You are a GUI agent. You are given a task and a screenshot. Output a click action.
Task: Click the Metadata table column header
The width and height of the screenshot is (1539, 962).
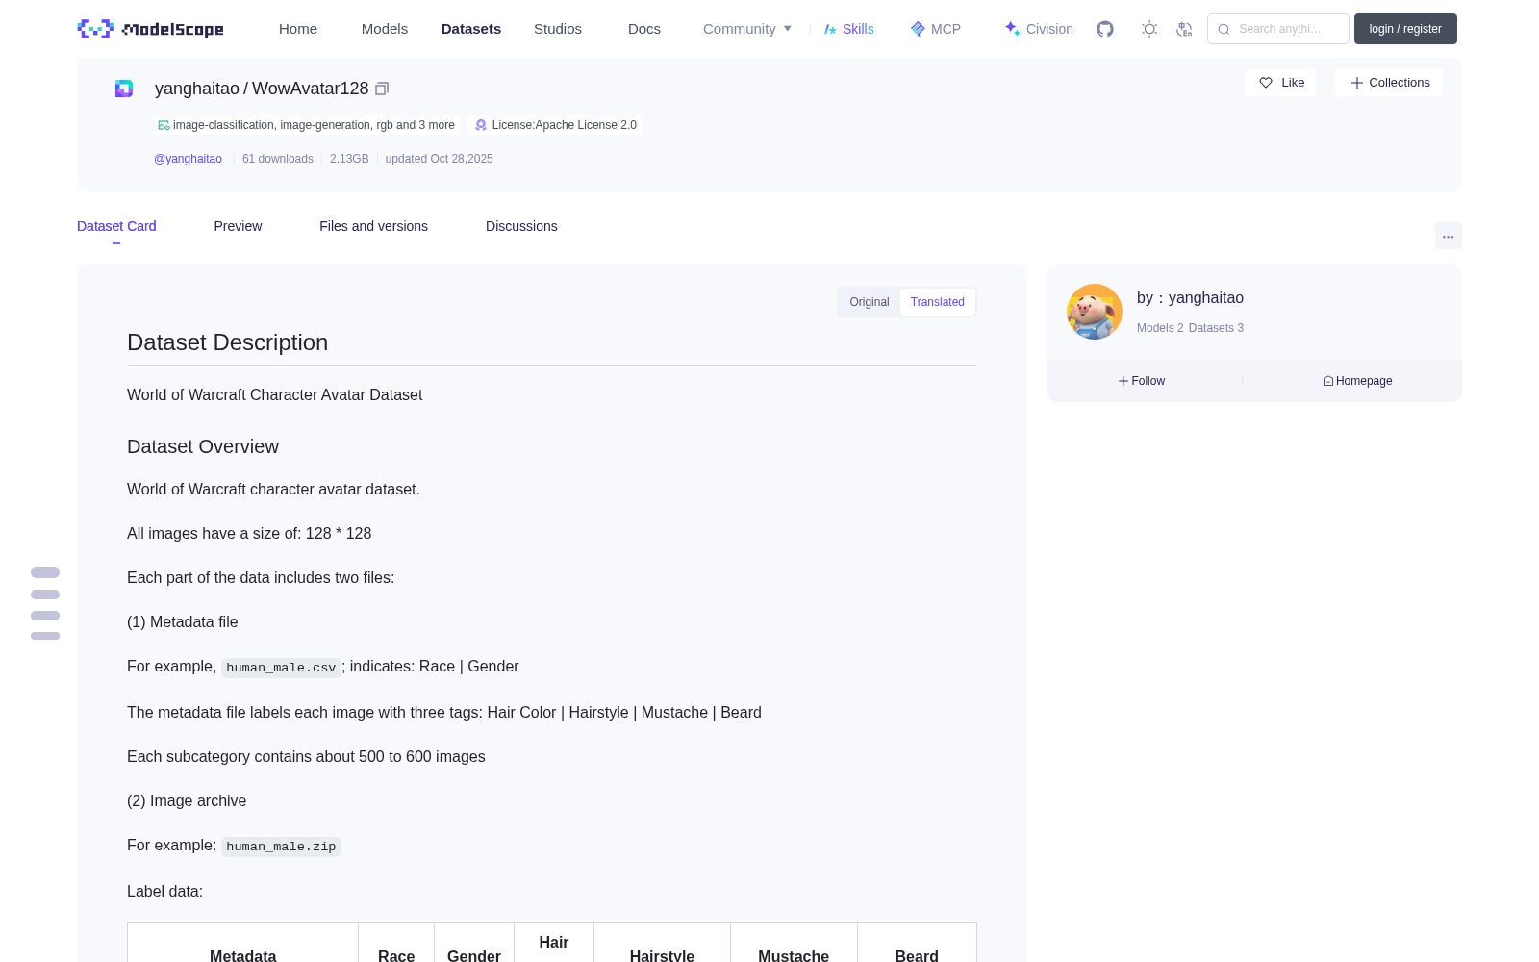243,955
